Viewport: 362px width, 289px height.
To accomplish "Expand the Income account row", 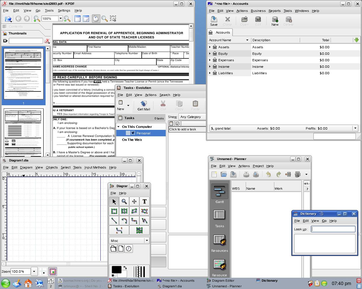I will click(x=210, y=67).
